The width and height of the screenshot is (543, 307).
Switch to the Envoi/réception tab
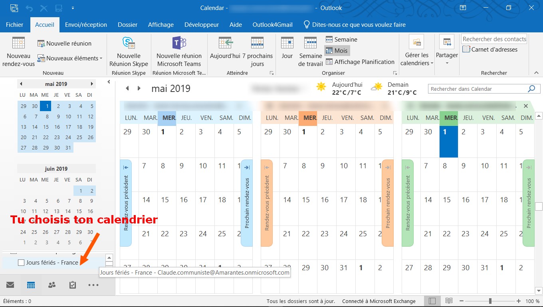[x=86, y=24]
